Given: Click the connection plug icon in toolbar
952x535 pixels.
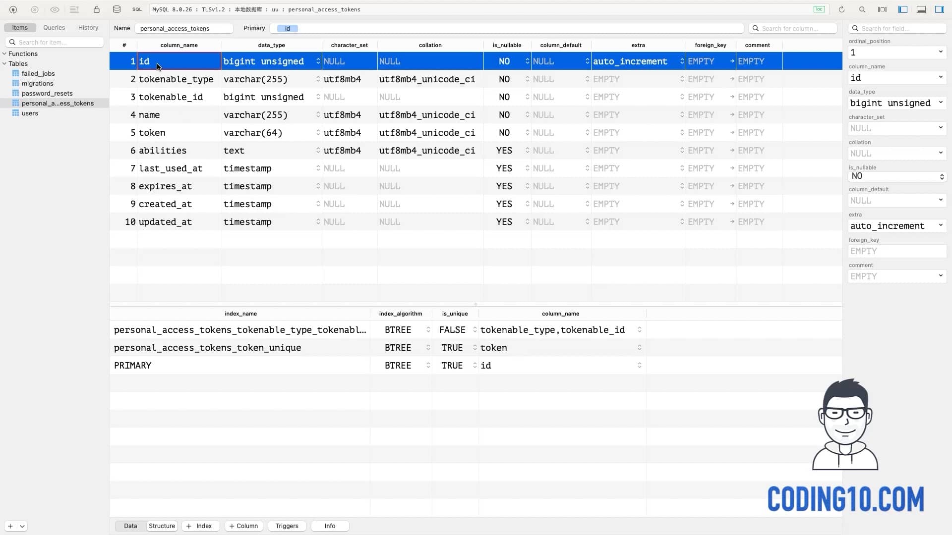Looking at the screenshot, I should point(13,9).
